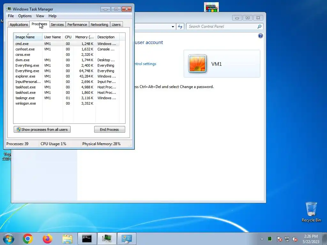Refresh the Control Panel address bar
The width and height of the screenshot is (327, 245).
click(x=180, y=26)
